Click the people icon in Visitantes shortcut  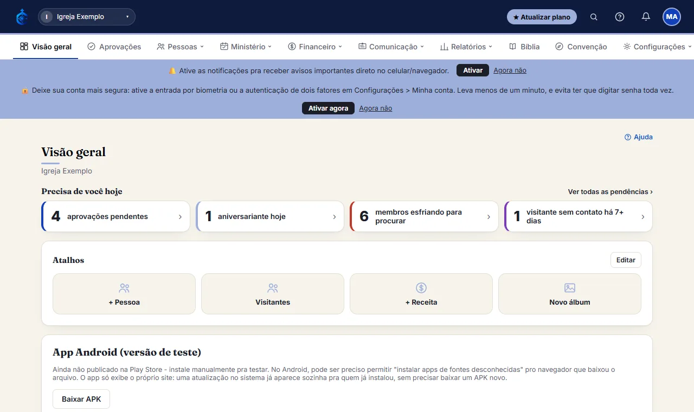273,288
